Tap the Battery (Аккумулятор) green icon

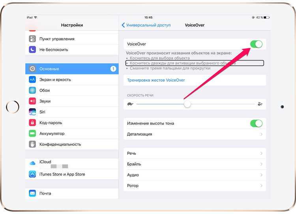coord(32,133)
